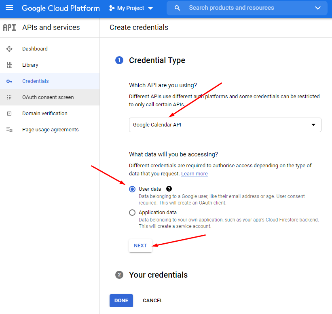The image size is (332, 314).
Task: Go to OAuth consent screen page
Action: 48,97
